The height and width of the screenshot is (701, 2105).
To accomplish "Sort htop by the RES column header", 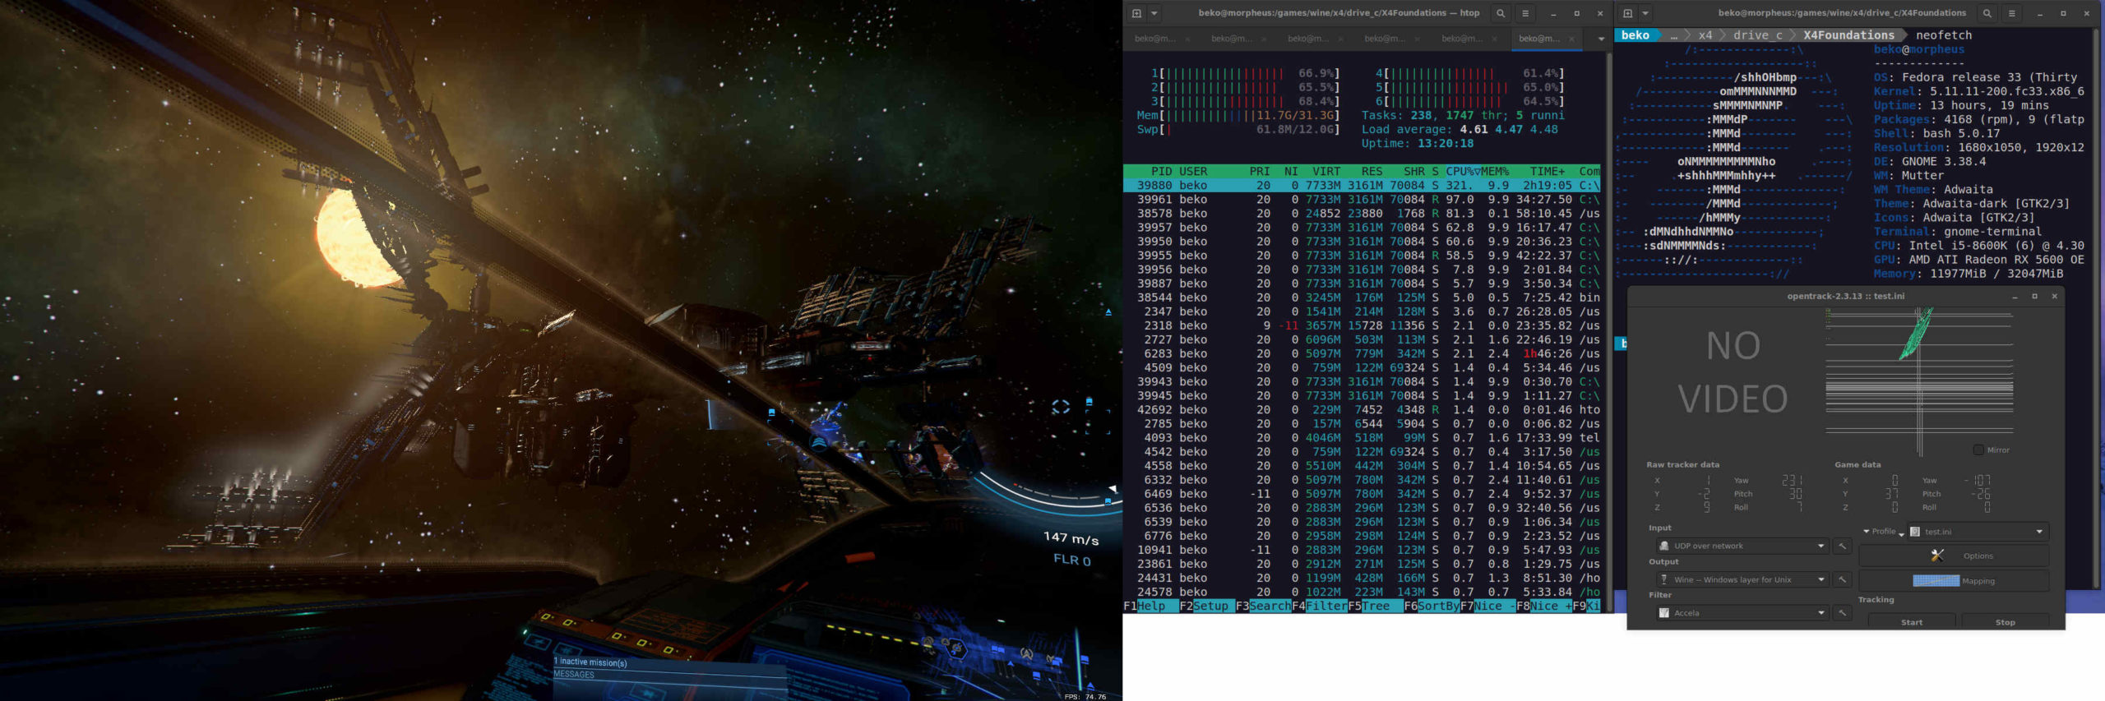I will 1372,171.
